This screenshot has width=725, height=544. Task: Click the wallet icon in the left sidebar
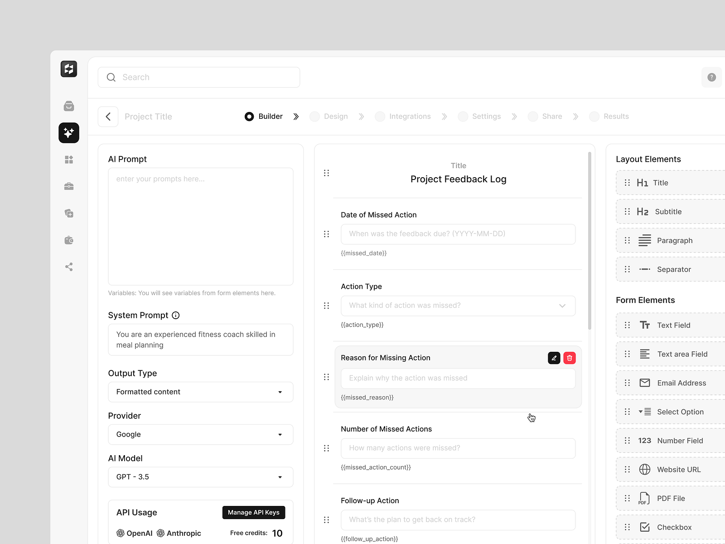[69, 240]
